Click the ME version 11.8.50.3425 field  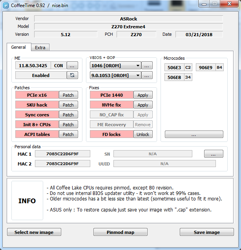coord(33,65)
